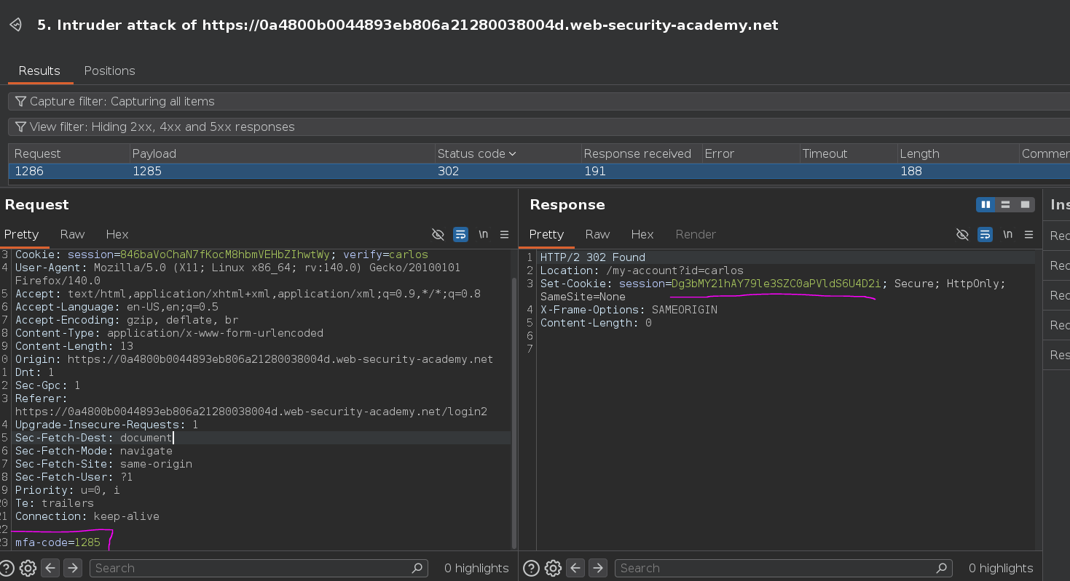
Task: Sort by the Timeout column header
Action: tap(848, 153)
